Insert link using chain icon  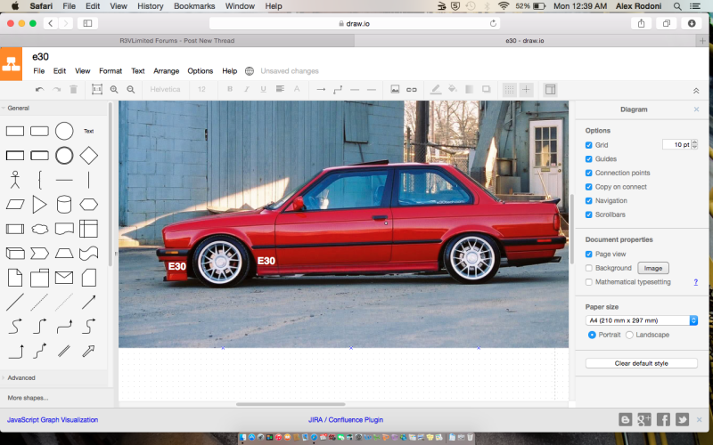pos(412,90)
